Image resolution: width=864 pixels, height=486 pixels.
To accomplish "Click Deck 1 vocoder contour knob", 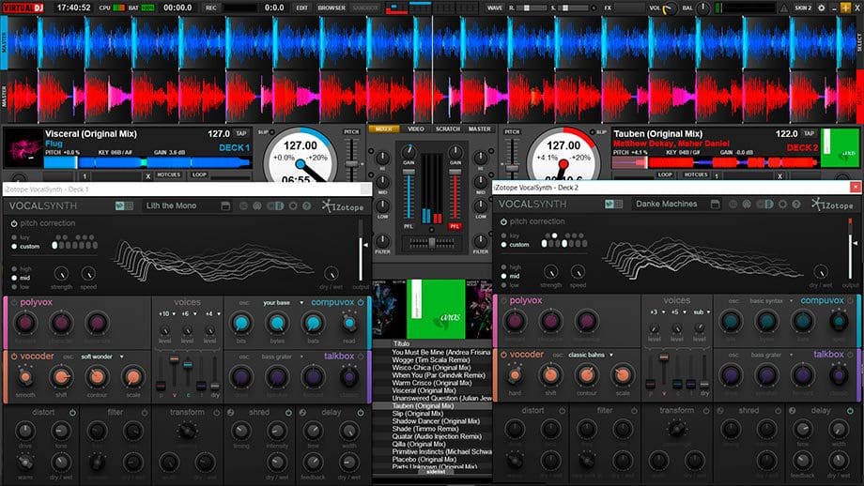I will point(97,377).
